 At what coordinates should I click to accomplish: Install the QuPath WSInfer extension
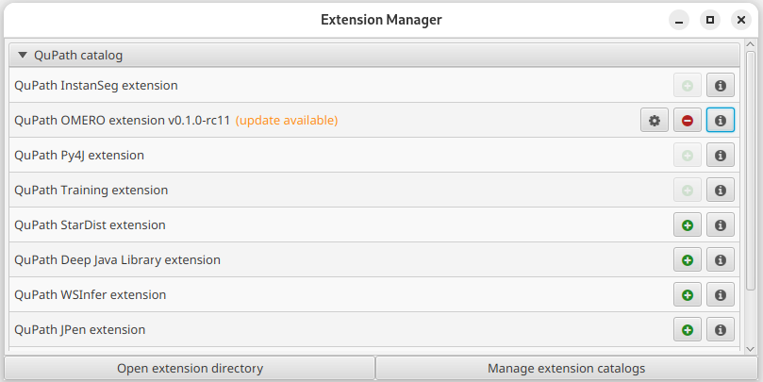(688, 295)
